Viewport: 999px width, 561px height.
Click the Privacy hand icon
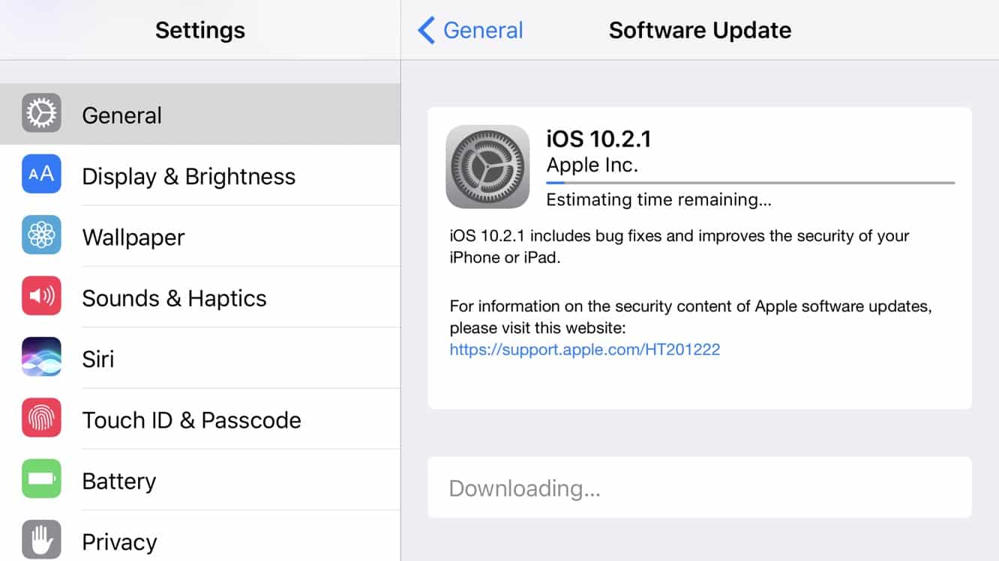pos(41,540)
